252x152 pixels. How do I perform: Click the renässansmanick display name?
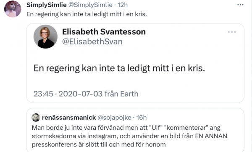(69, 118)
